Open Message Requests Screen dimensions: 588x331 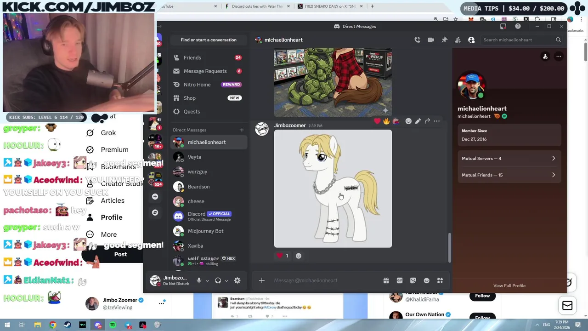[208, 71]
